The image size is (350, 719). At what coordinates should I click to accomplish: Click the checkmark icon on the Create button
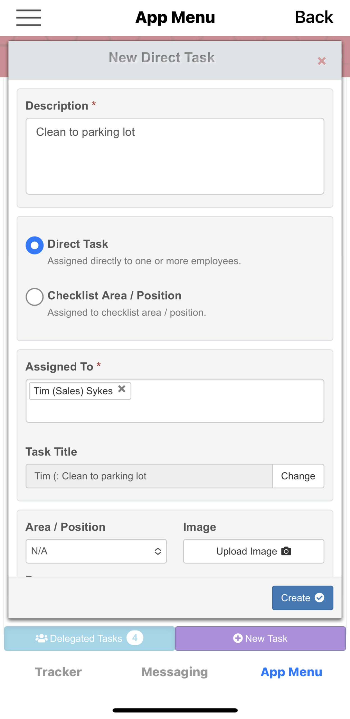tap(320, 598)
